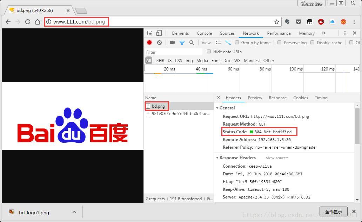Collapse the Response Headers section

[x=217, y=157]
